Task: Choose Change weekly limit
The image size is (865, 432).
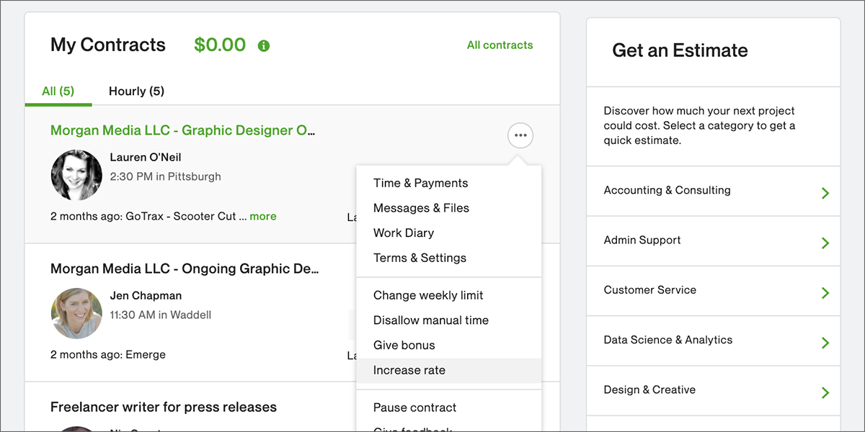Action: 448,295
